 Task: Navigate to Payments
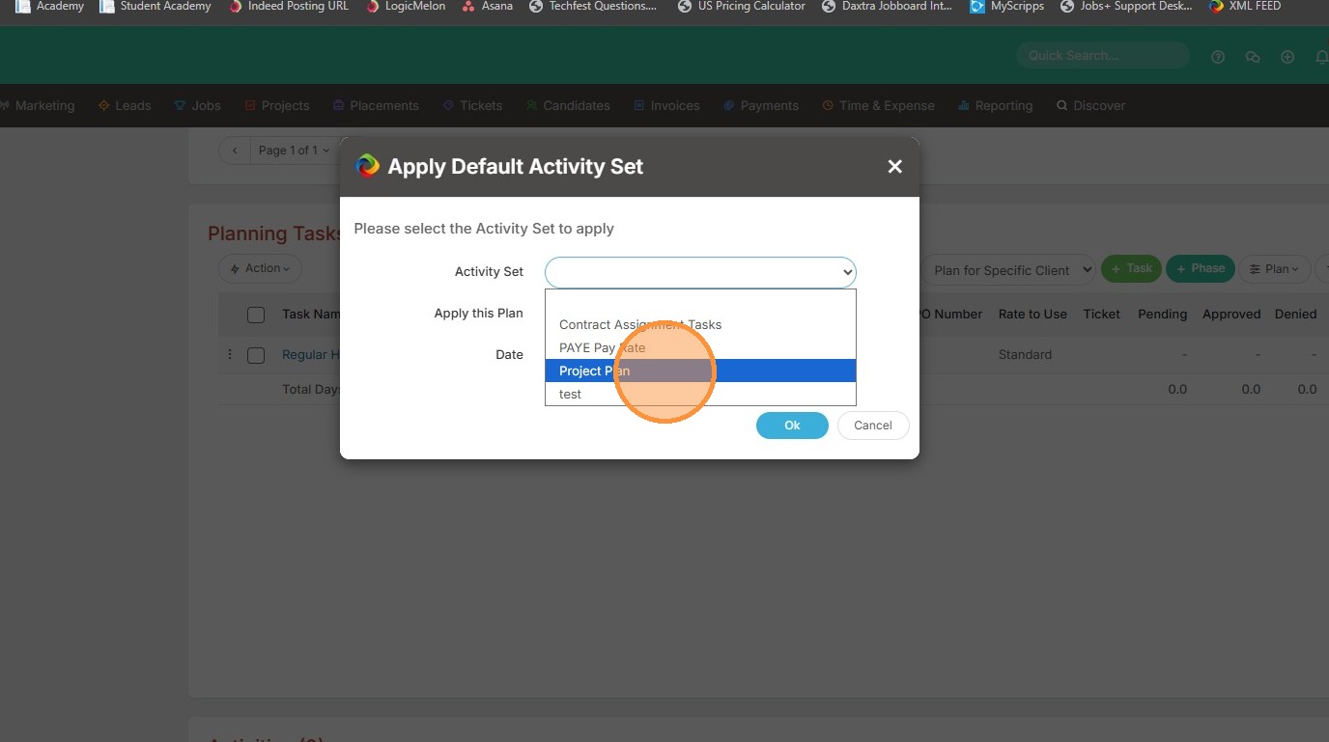coord(761,105)
